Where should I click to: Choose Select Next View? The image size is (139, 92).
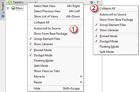click(55, 6)
